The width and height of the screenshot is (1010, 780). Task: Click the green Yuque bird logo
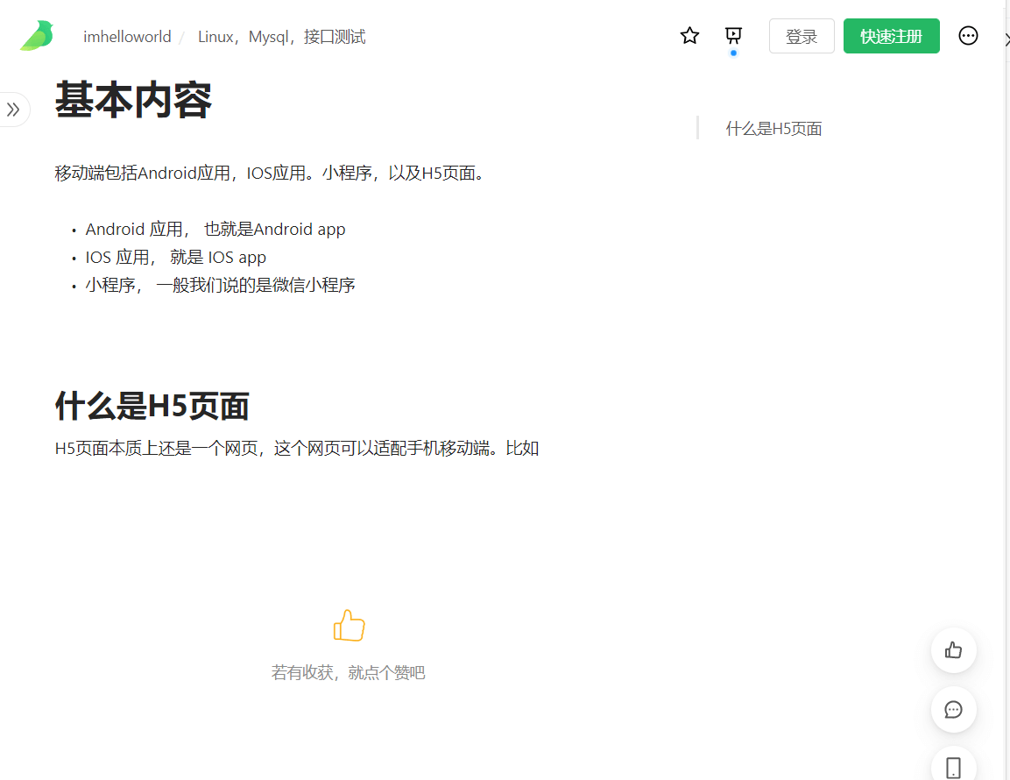pos(37,35)
